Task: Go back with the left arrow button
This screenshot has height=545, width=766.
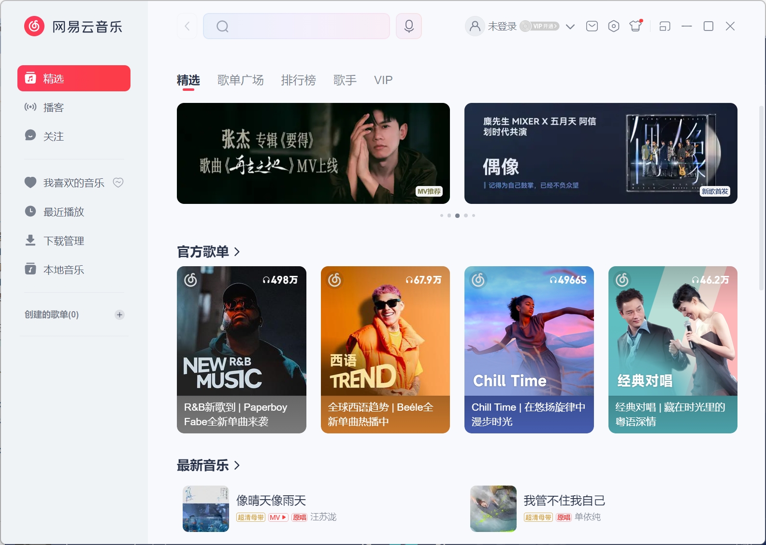Action: (x=187, y=26)
